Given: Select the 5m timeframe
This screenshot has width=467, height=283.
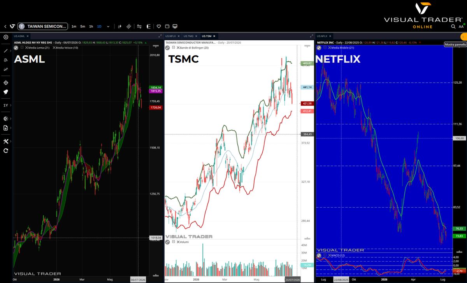Looking at the screenshot, I should 83,26.
